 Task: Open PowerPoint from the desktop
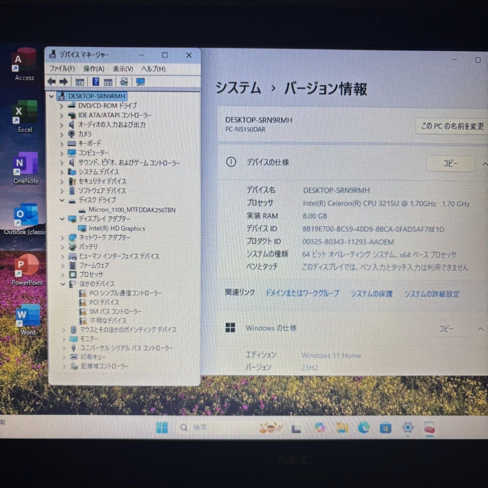(x=27, y=267)
